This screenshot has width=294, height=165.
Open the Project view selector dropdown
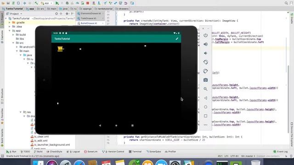(x=14, y=14)
